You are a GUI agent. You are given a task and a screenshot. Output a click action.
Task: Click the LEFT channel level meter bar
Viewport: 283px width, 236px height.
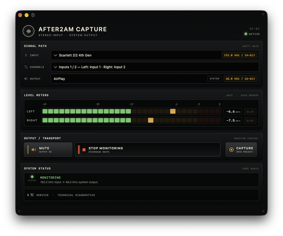(131, 111)
